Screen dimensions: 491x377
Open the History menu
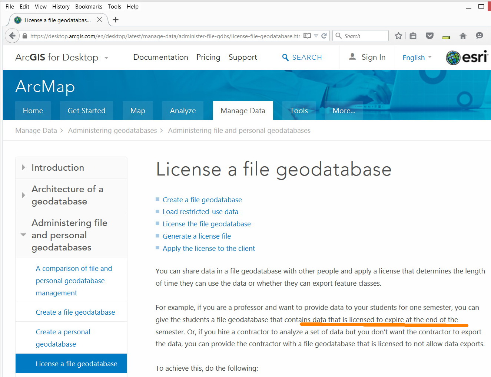point(61,7)
